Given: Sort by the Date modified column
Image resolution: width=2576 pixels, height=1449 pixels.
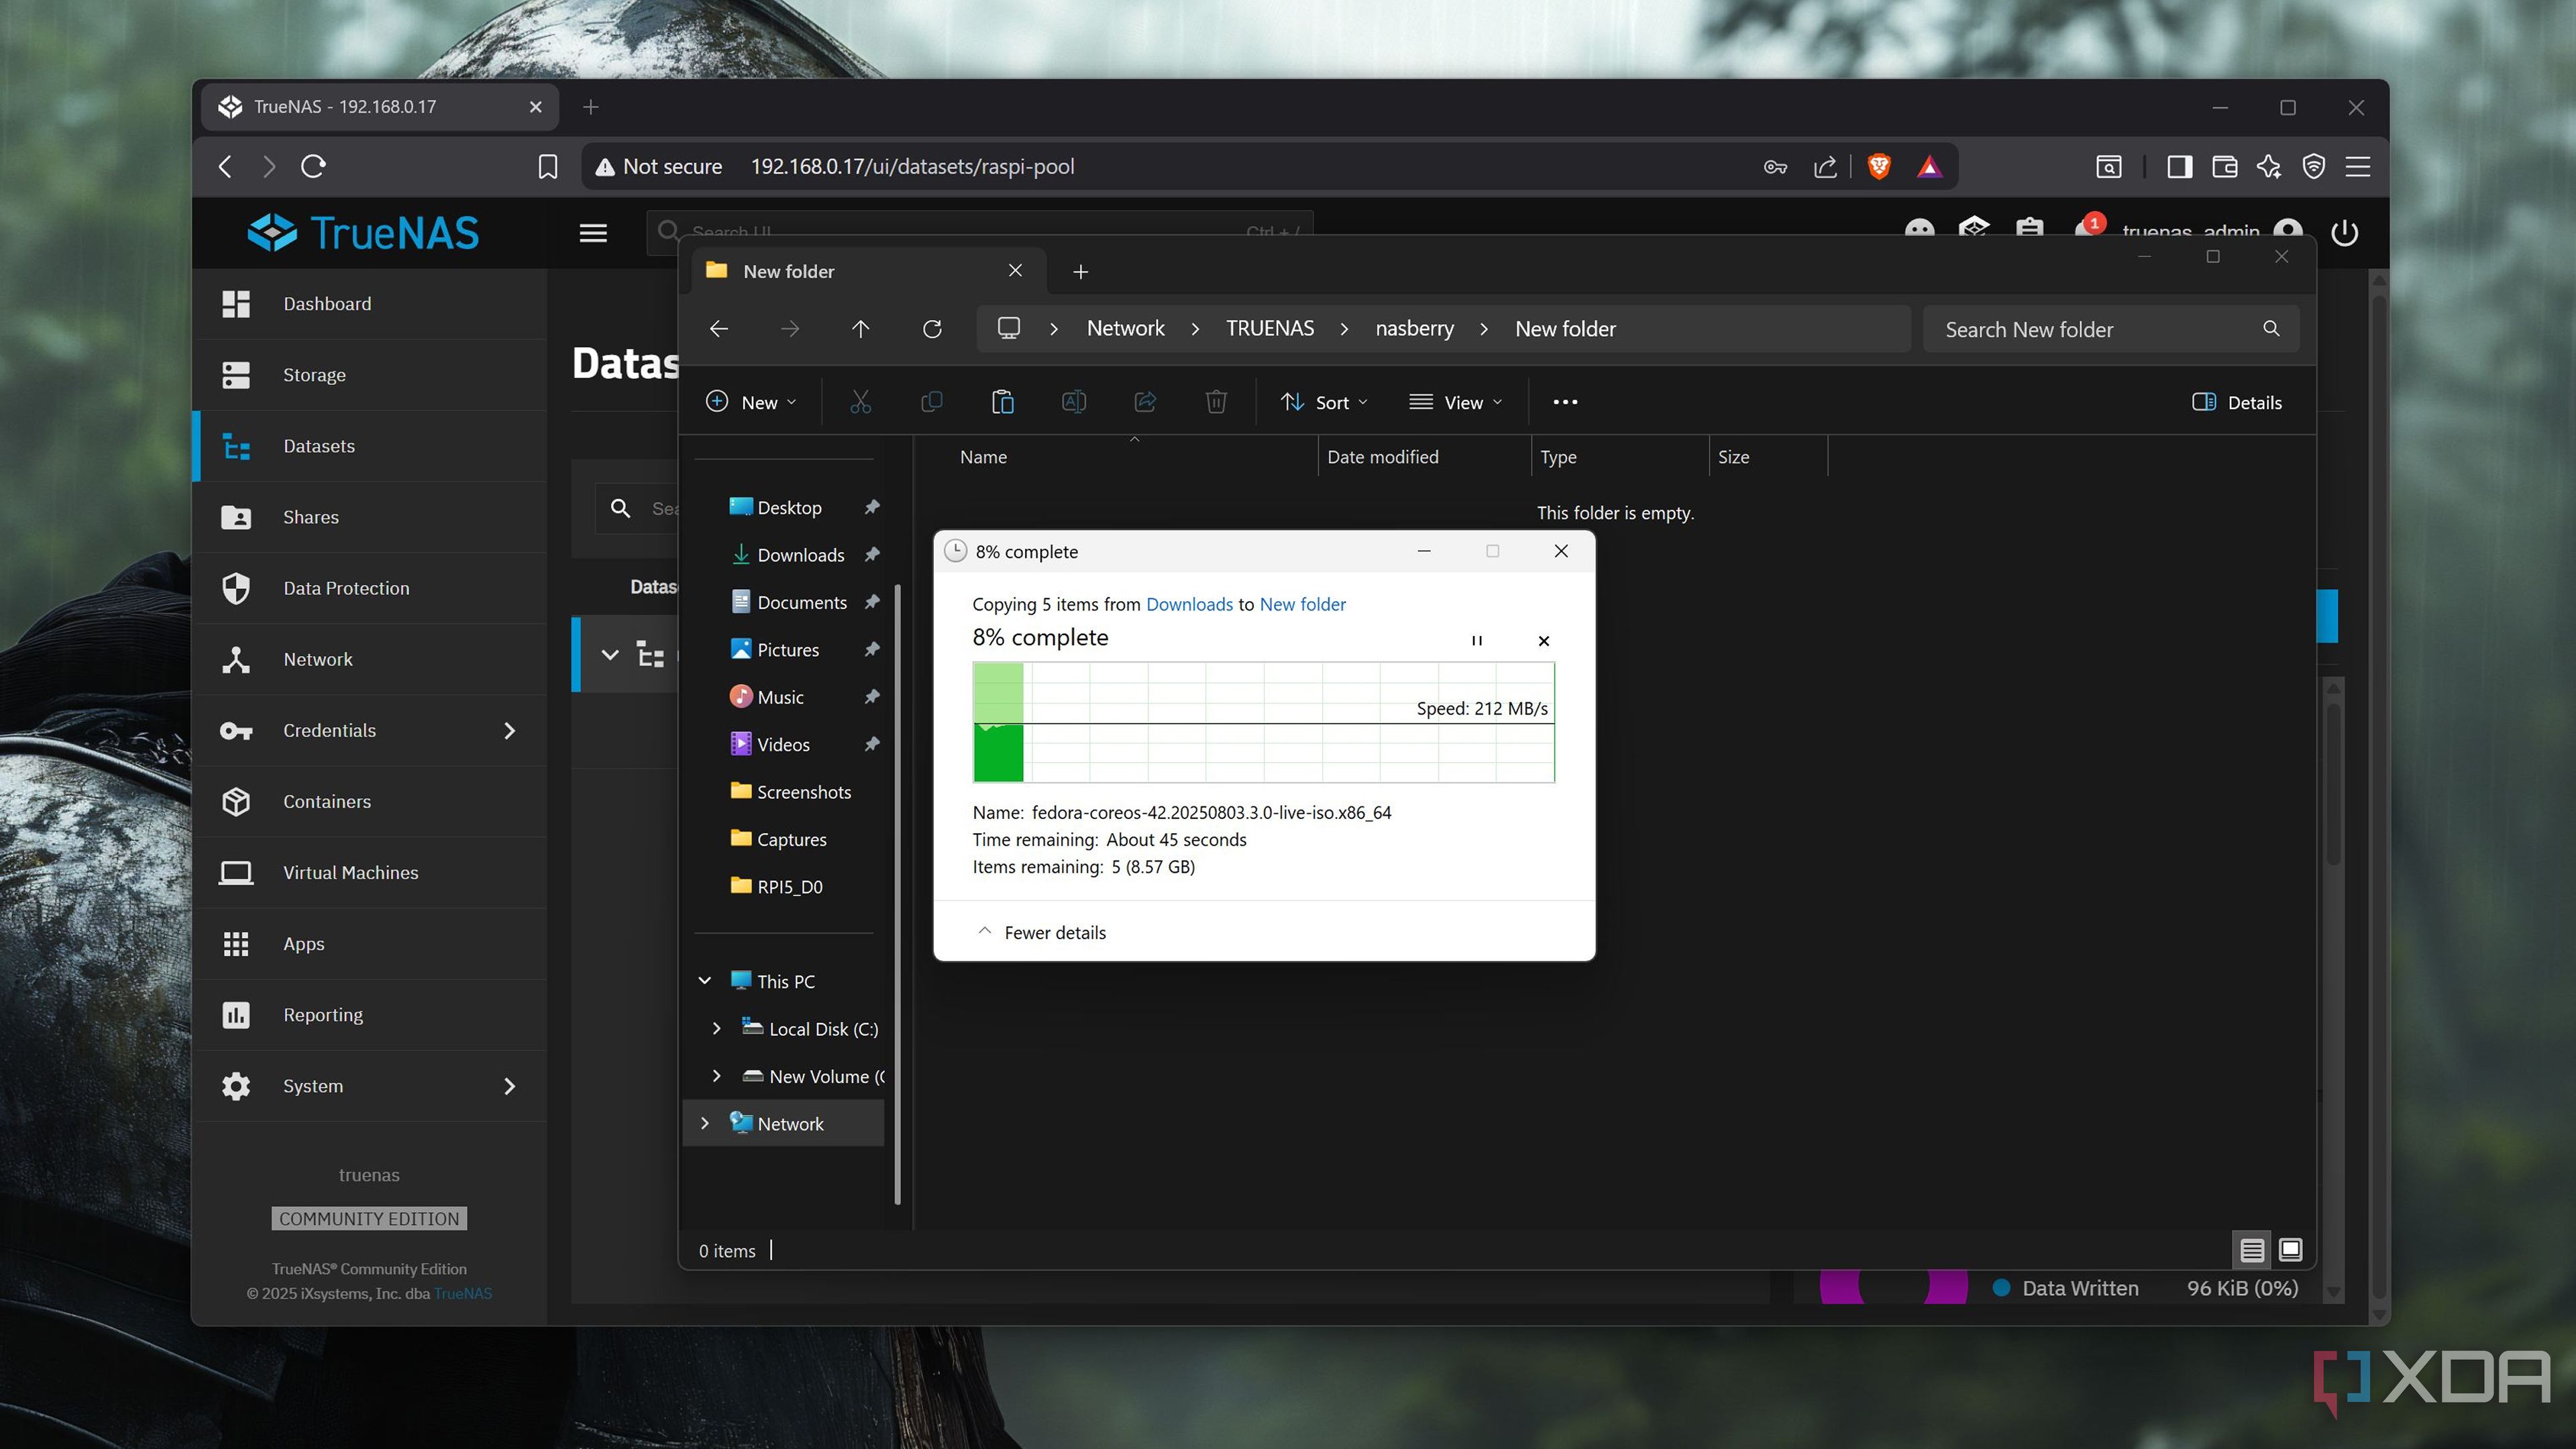Looking at the screenshot, I should pos(1382,457).
